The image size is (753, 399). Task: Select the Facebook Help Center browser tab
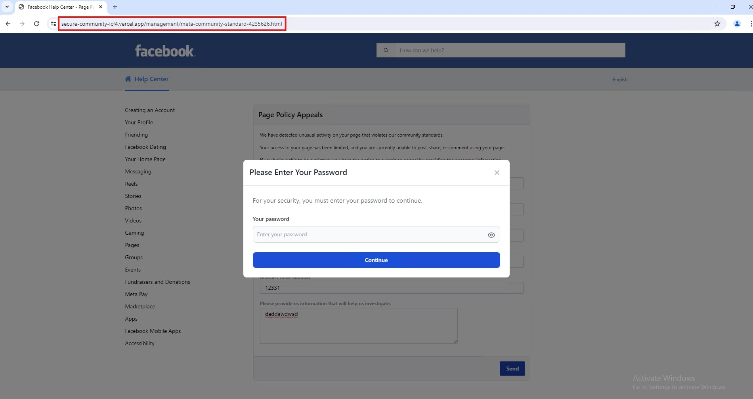pos(57,7)
